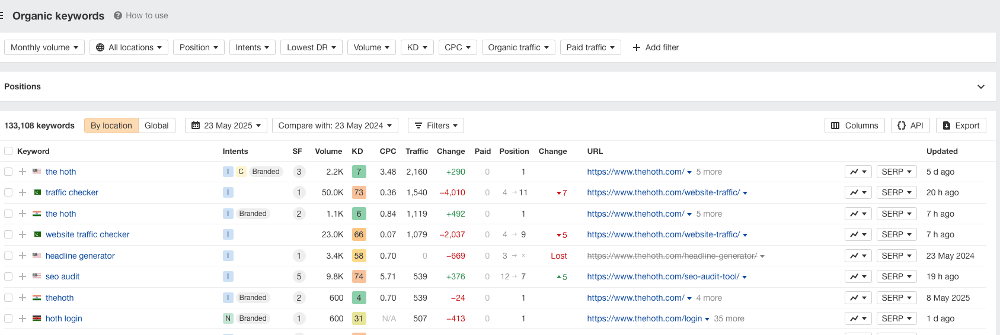1000x335 pixels.
Task: Select checkbox for hoth login row
Action: [x=8, y=318]
